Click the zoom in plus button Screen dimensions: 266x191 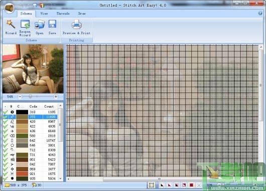point(56,97)
